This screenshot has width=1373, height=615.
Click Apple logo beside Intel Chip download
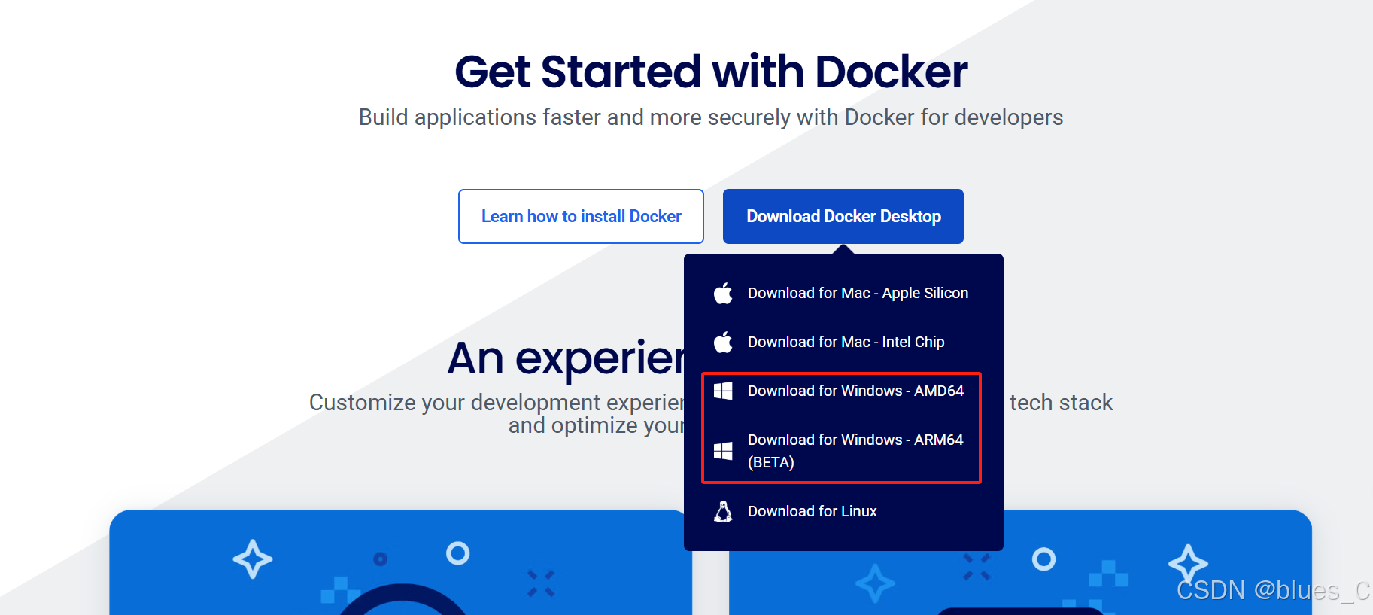[723, 342]
